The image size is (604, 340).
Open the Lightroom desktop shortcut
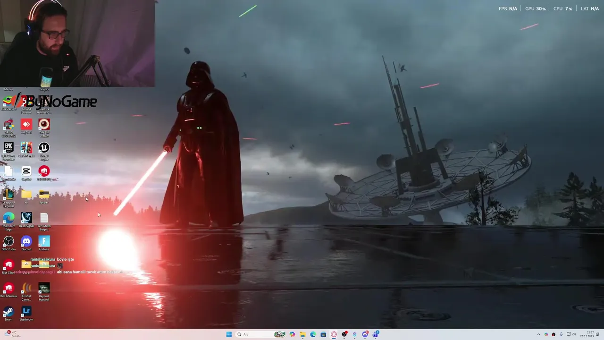(26, 313)
